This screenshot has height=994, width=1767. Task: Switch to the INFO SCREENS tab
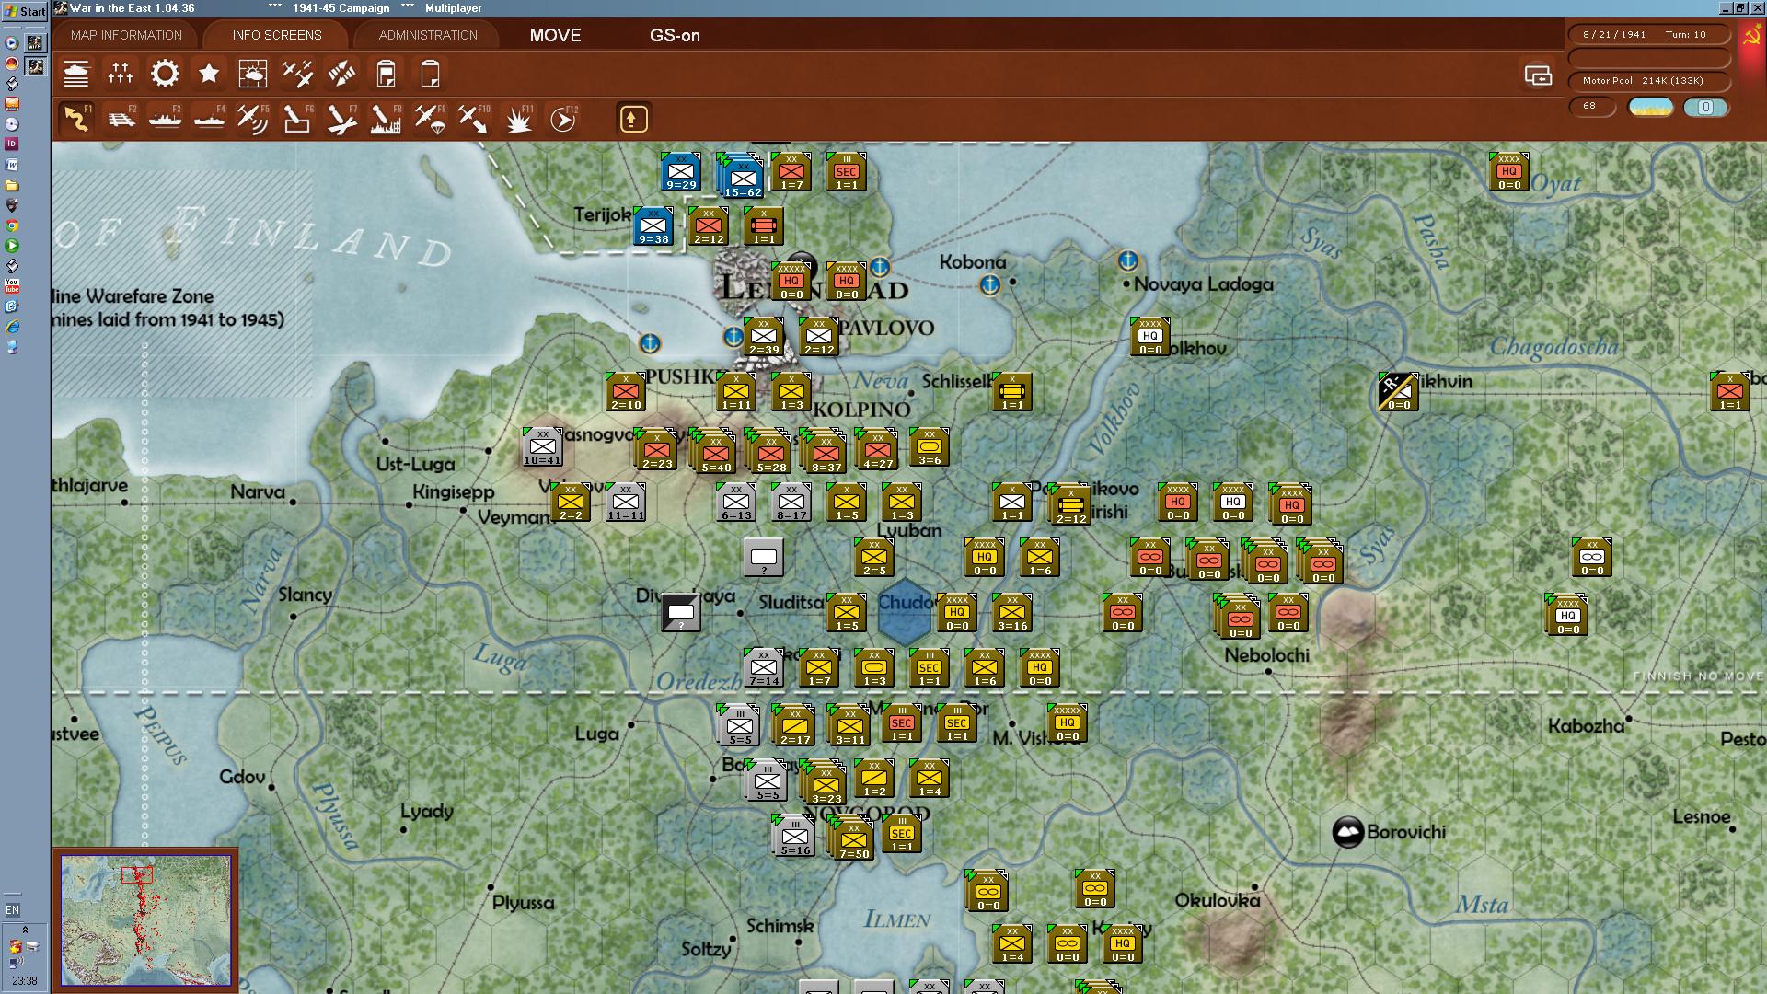(277, 35)
